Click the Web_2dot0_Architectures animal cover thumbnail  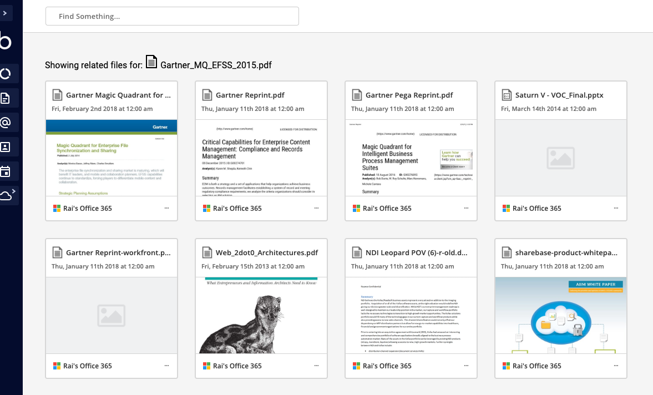point(261,316)
